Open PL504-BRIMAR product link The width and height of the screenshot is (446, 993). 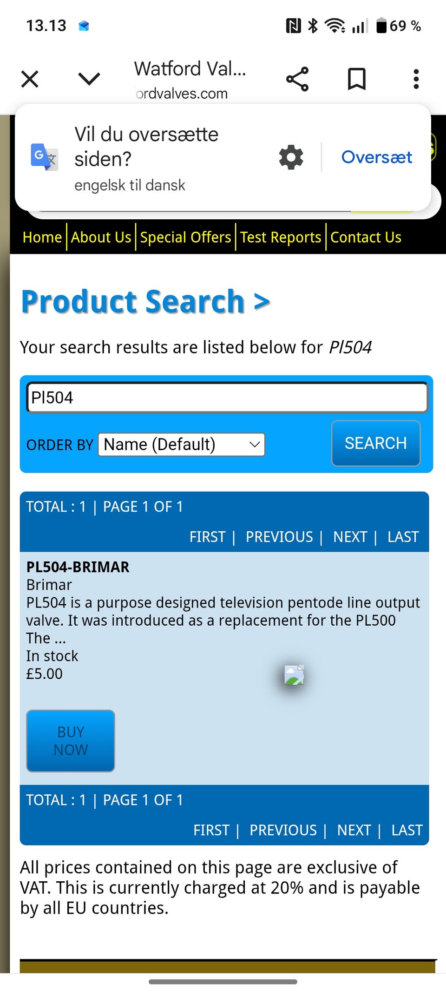coord(78,567)
